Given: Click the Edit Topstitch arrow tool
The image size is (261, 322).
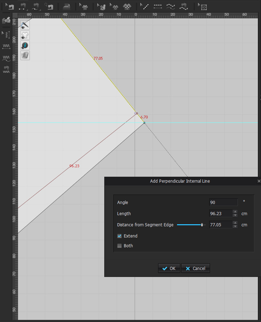Looking at the screenshot, I should pos(6,34).
